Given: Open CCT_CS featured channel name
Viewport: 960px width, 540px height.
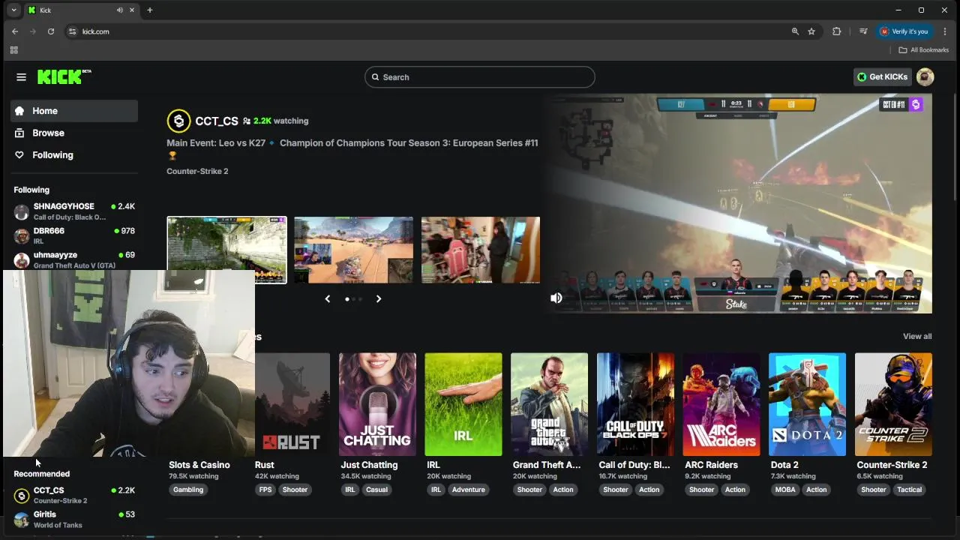Looking at the screenshot, I should click(x=217, y=121).
